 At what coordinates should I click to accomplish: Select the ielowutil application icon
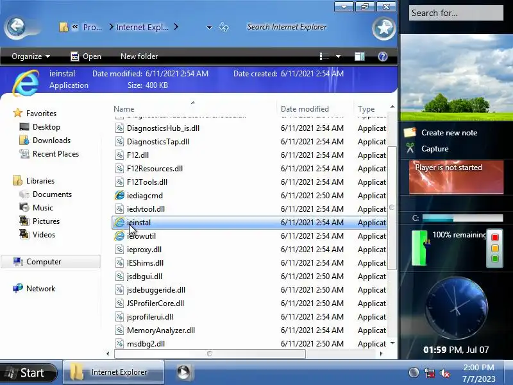120,235
